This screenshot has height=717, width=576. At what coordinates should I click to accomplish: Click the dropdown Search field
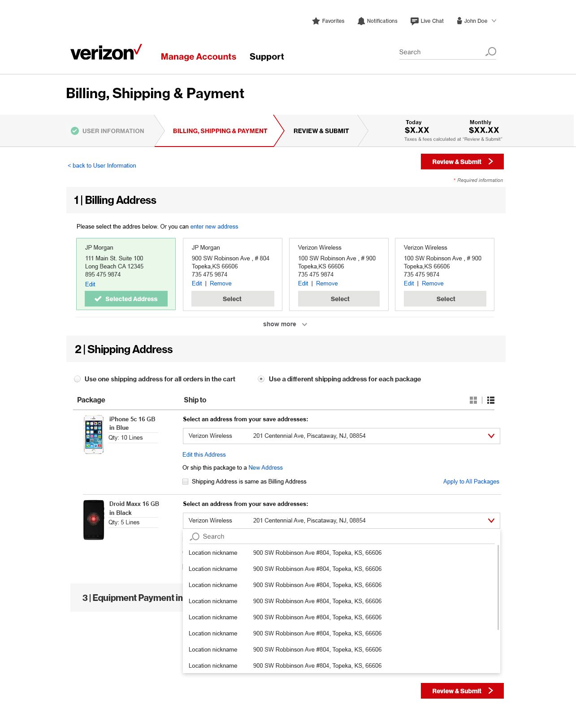pos(342,536)
